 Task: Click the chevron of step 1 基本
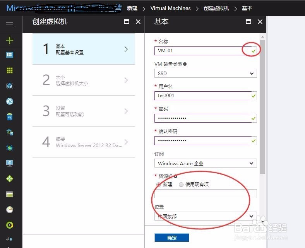[x=126, y=49]
